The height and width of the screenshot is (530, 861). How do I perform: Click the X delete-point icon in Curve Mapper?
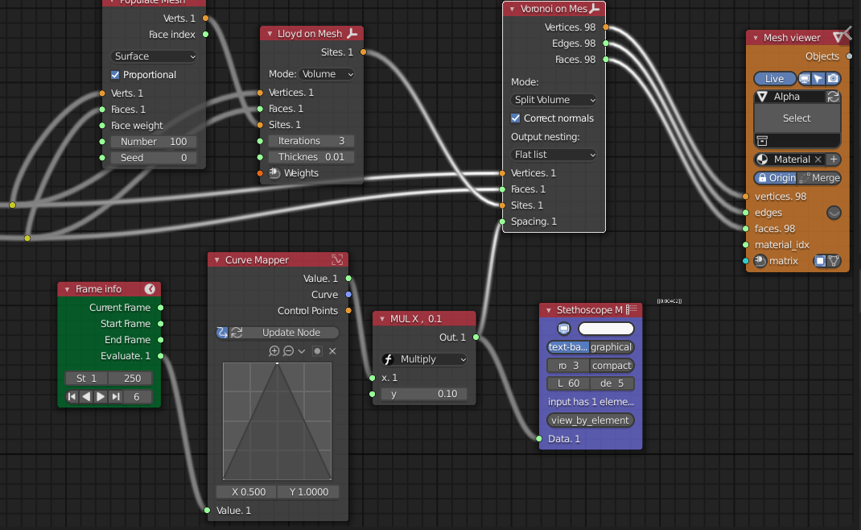[332, 351]
